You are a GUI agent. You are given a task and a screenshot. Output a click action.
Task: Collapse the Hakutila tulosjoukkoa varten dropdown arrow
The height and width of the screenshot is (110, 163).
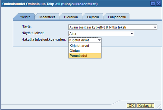[99, 40]
